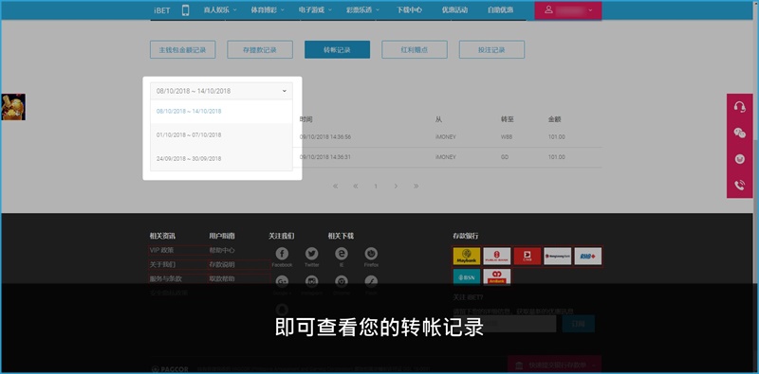Image resolution: width=759 pixels, height=374 pixels.
Task: Click the third round sidebar contact icon
Action: click(x=740, y=159)
